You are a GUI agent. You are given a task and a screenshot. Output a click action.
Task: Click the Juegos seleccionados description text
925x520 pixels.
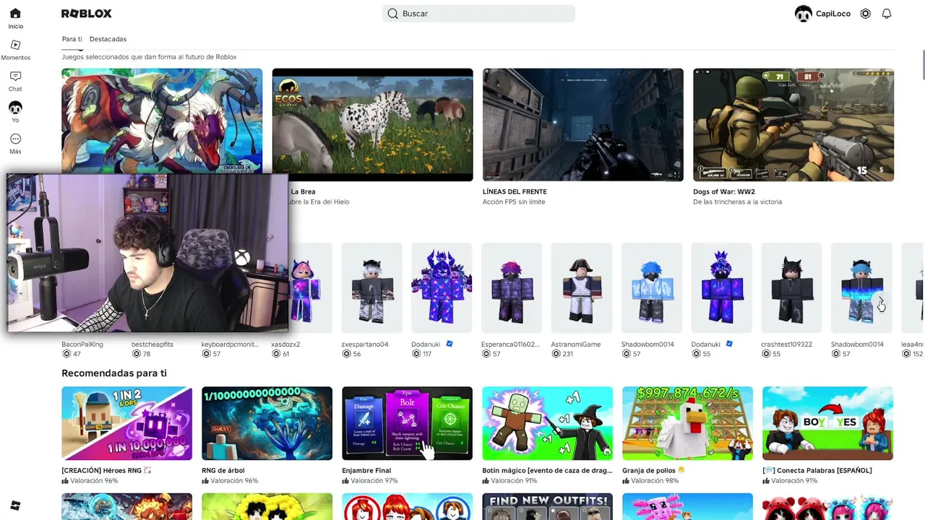149,57
